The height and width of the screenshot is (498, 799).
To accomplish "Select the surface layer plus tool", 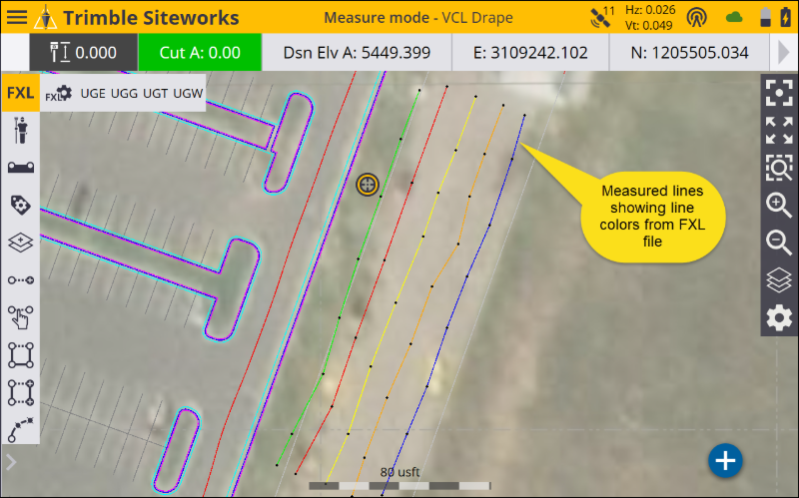I will 21,243.
